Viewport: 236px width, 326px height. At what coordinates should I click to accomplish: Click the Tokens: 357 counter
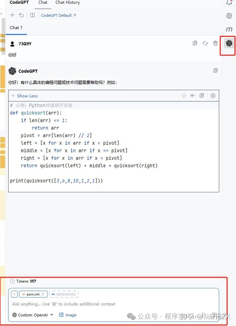pos(26,281)
